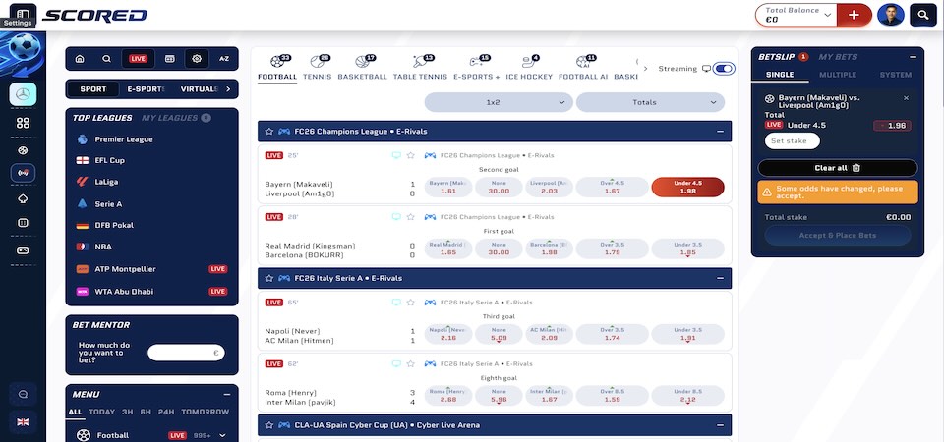Click Clear all in the betslip

pos(838,168)
